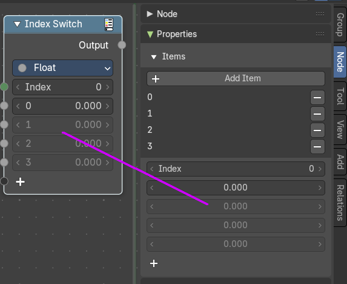Viewport: 347px width, 284px height.
Task: Remove item 2 with minus button
Action: pyautogui.click(x=317, y=130)
